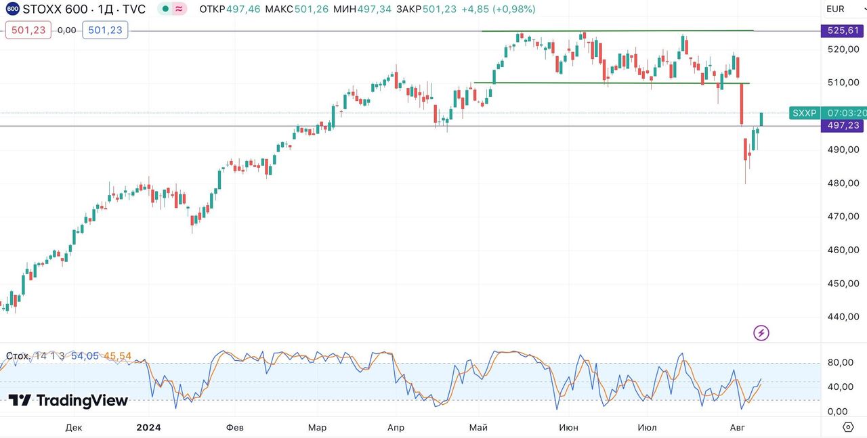This screenshot has width=867, height=438.
Task: Click the blue 54,05 stochastic value
Action: tap(85, 356)
